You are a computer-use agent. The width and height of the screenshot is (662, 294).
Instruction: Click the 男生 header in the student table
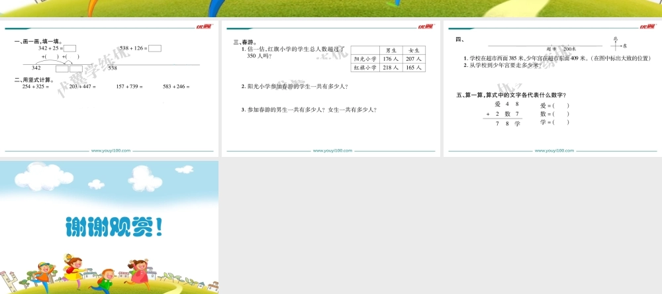[389, 50]
